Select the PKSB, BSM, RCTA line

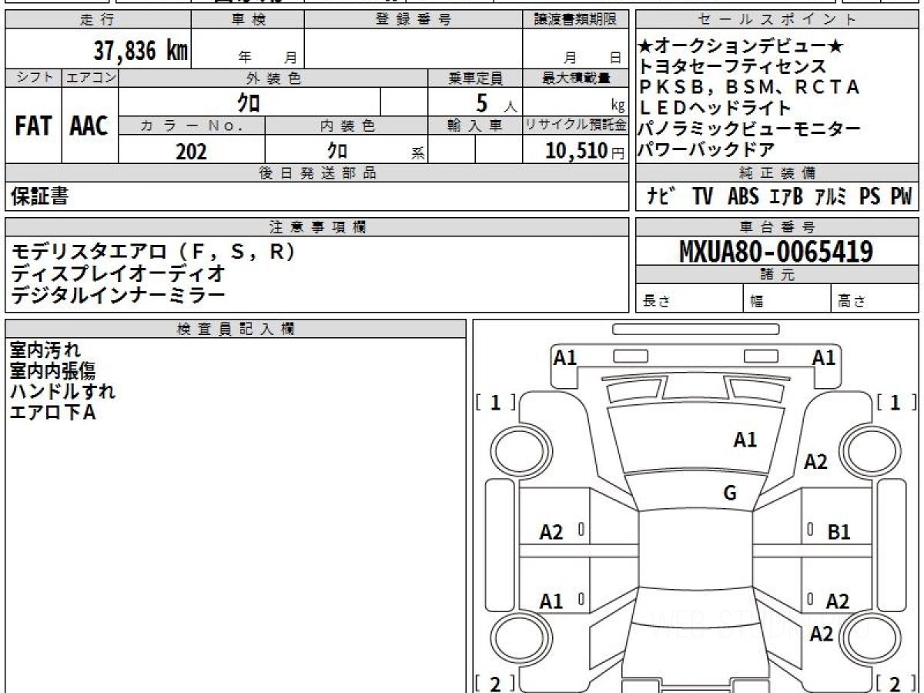[x=749, y=87]
